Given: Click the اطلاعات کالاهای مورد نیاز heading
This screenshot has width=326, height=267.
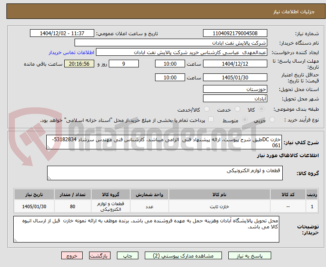Looking at the screenshot, I should tap(288, 155).
